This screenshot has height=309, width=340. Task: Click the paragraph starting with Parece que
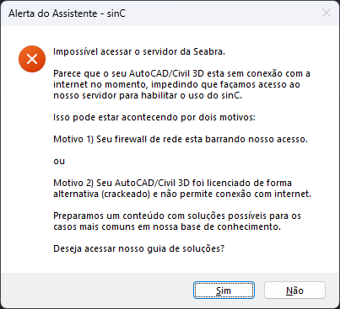click(182, 84)
